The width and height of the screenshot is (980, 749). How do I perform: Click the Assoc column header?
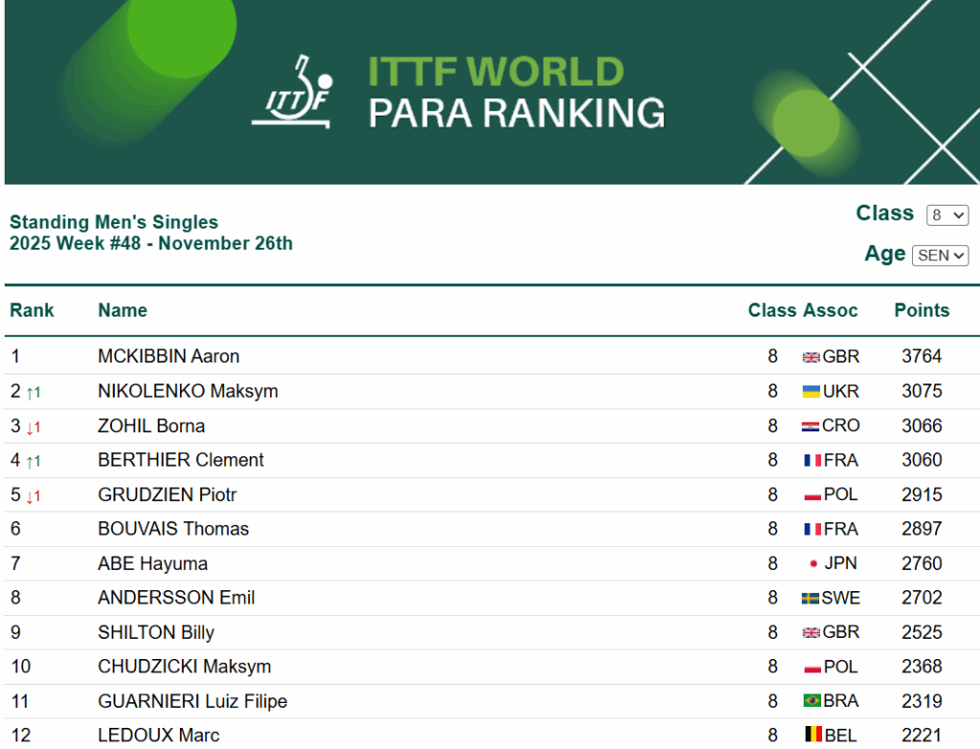(830, 310)
